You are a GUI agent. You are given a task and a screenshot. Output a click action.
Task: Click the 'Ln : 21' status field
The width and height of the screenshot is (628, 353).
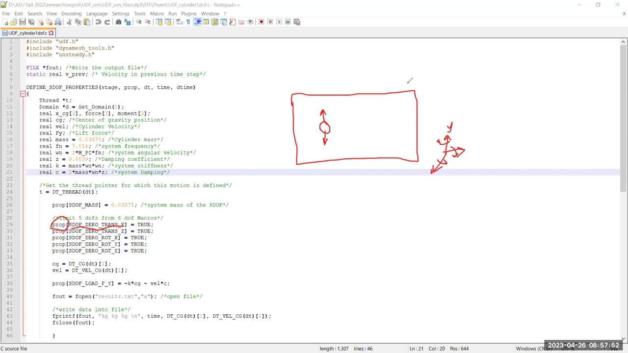[417, 349]
